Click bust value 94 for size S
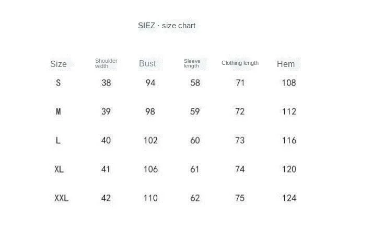372x227 pixels. point(150,83)
